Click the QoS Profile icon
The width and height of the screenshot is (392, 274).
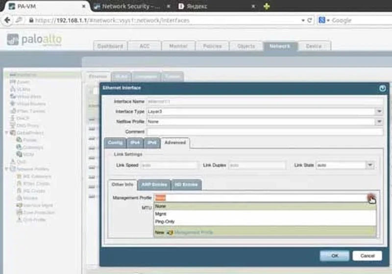coord(19,220)
